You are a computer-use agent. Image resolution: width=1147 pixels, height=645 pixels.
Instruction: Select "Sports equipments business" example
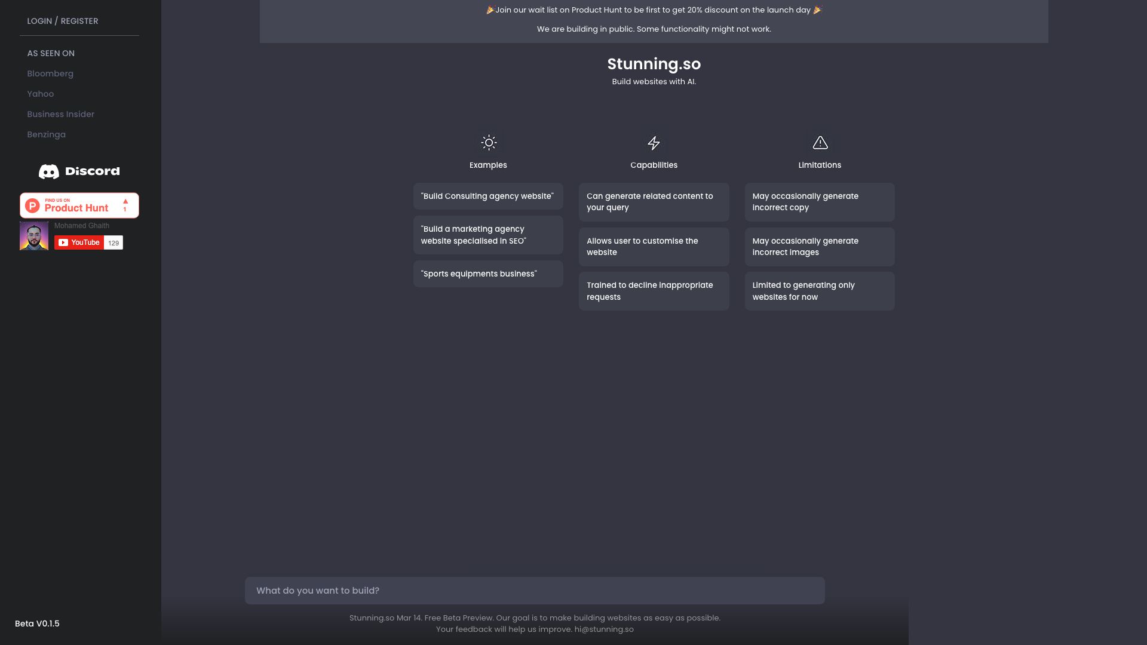[487, 274]
